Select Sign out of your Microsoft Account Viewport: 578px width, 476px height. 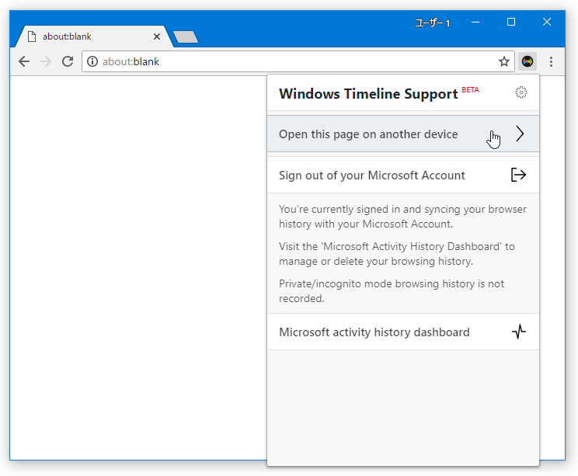coord(403,175)
